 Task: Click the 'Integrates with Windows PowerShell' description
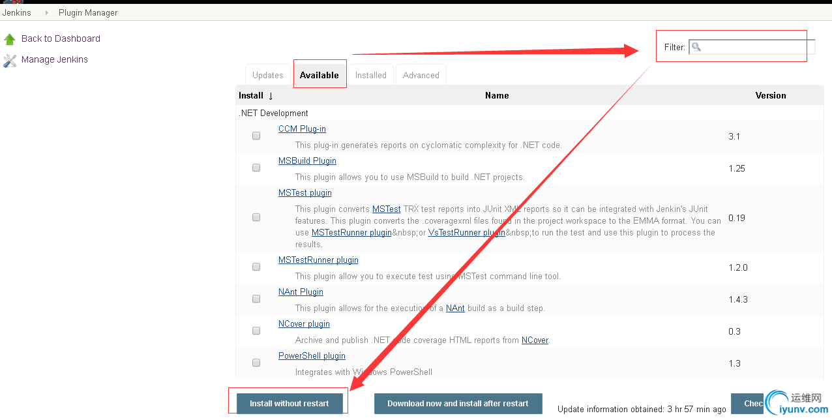tap(364, 372)
